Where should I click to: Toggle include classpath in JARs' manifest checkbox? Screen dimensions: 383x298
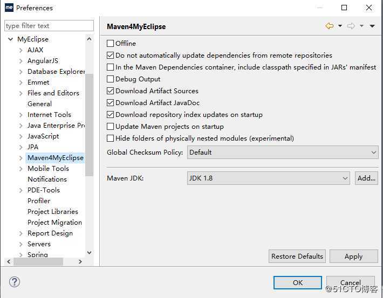point(110,67)
